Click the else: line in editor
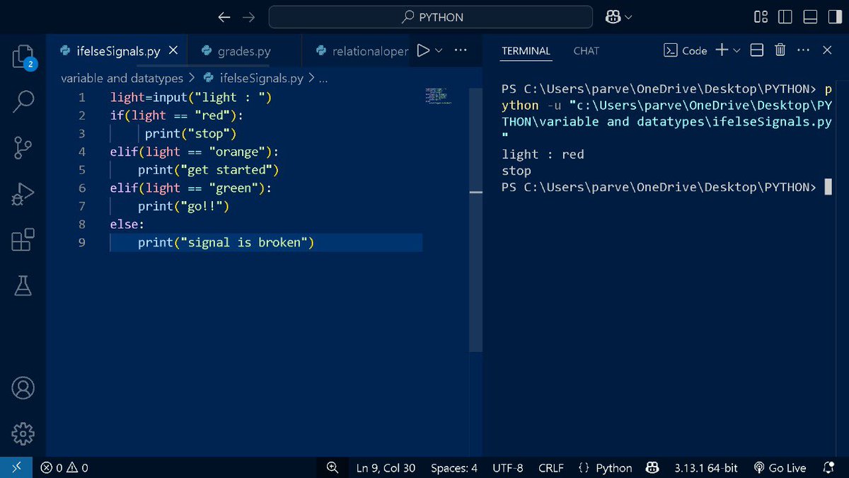The image size is (849, 478). (x=127, y=224)
